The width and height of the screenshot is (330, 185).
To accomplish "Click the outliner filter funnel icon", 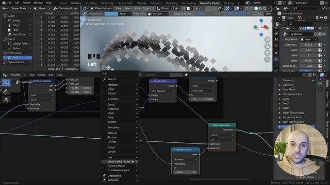I will [x=323, y=8].
